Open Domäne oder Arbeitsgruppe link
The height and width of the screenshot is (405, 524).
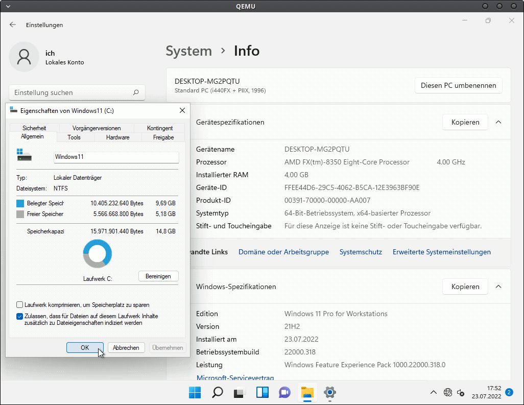click(x=283, y=252)
